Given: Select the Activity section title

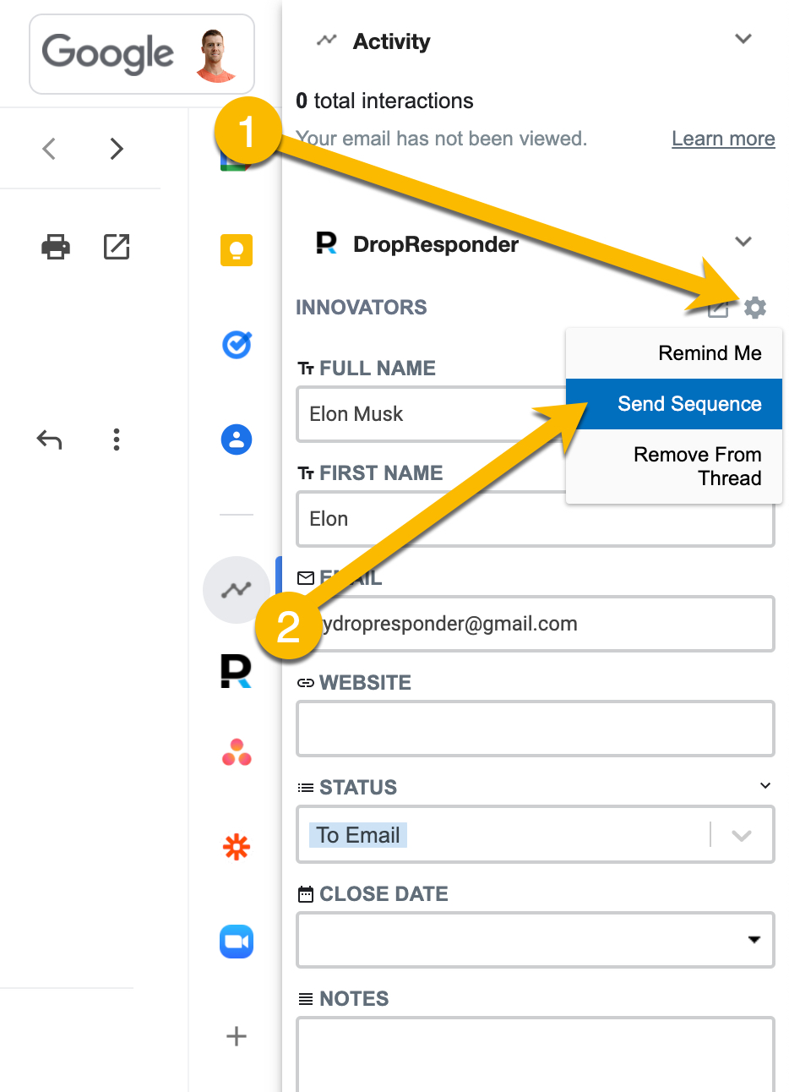Looking at the screenshot, I should click(x=392, y=41).
